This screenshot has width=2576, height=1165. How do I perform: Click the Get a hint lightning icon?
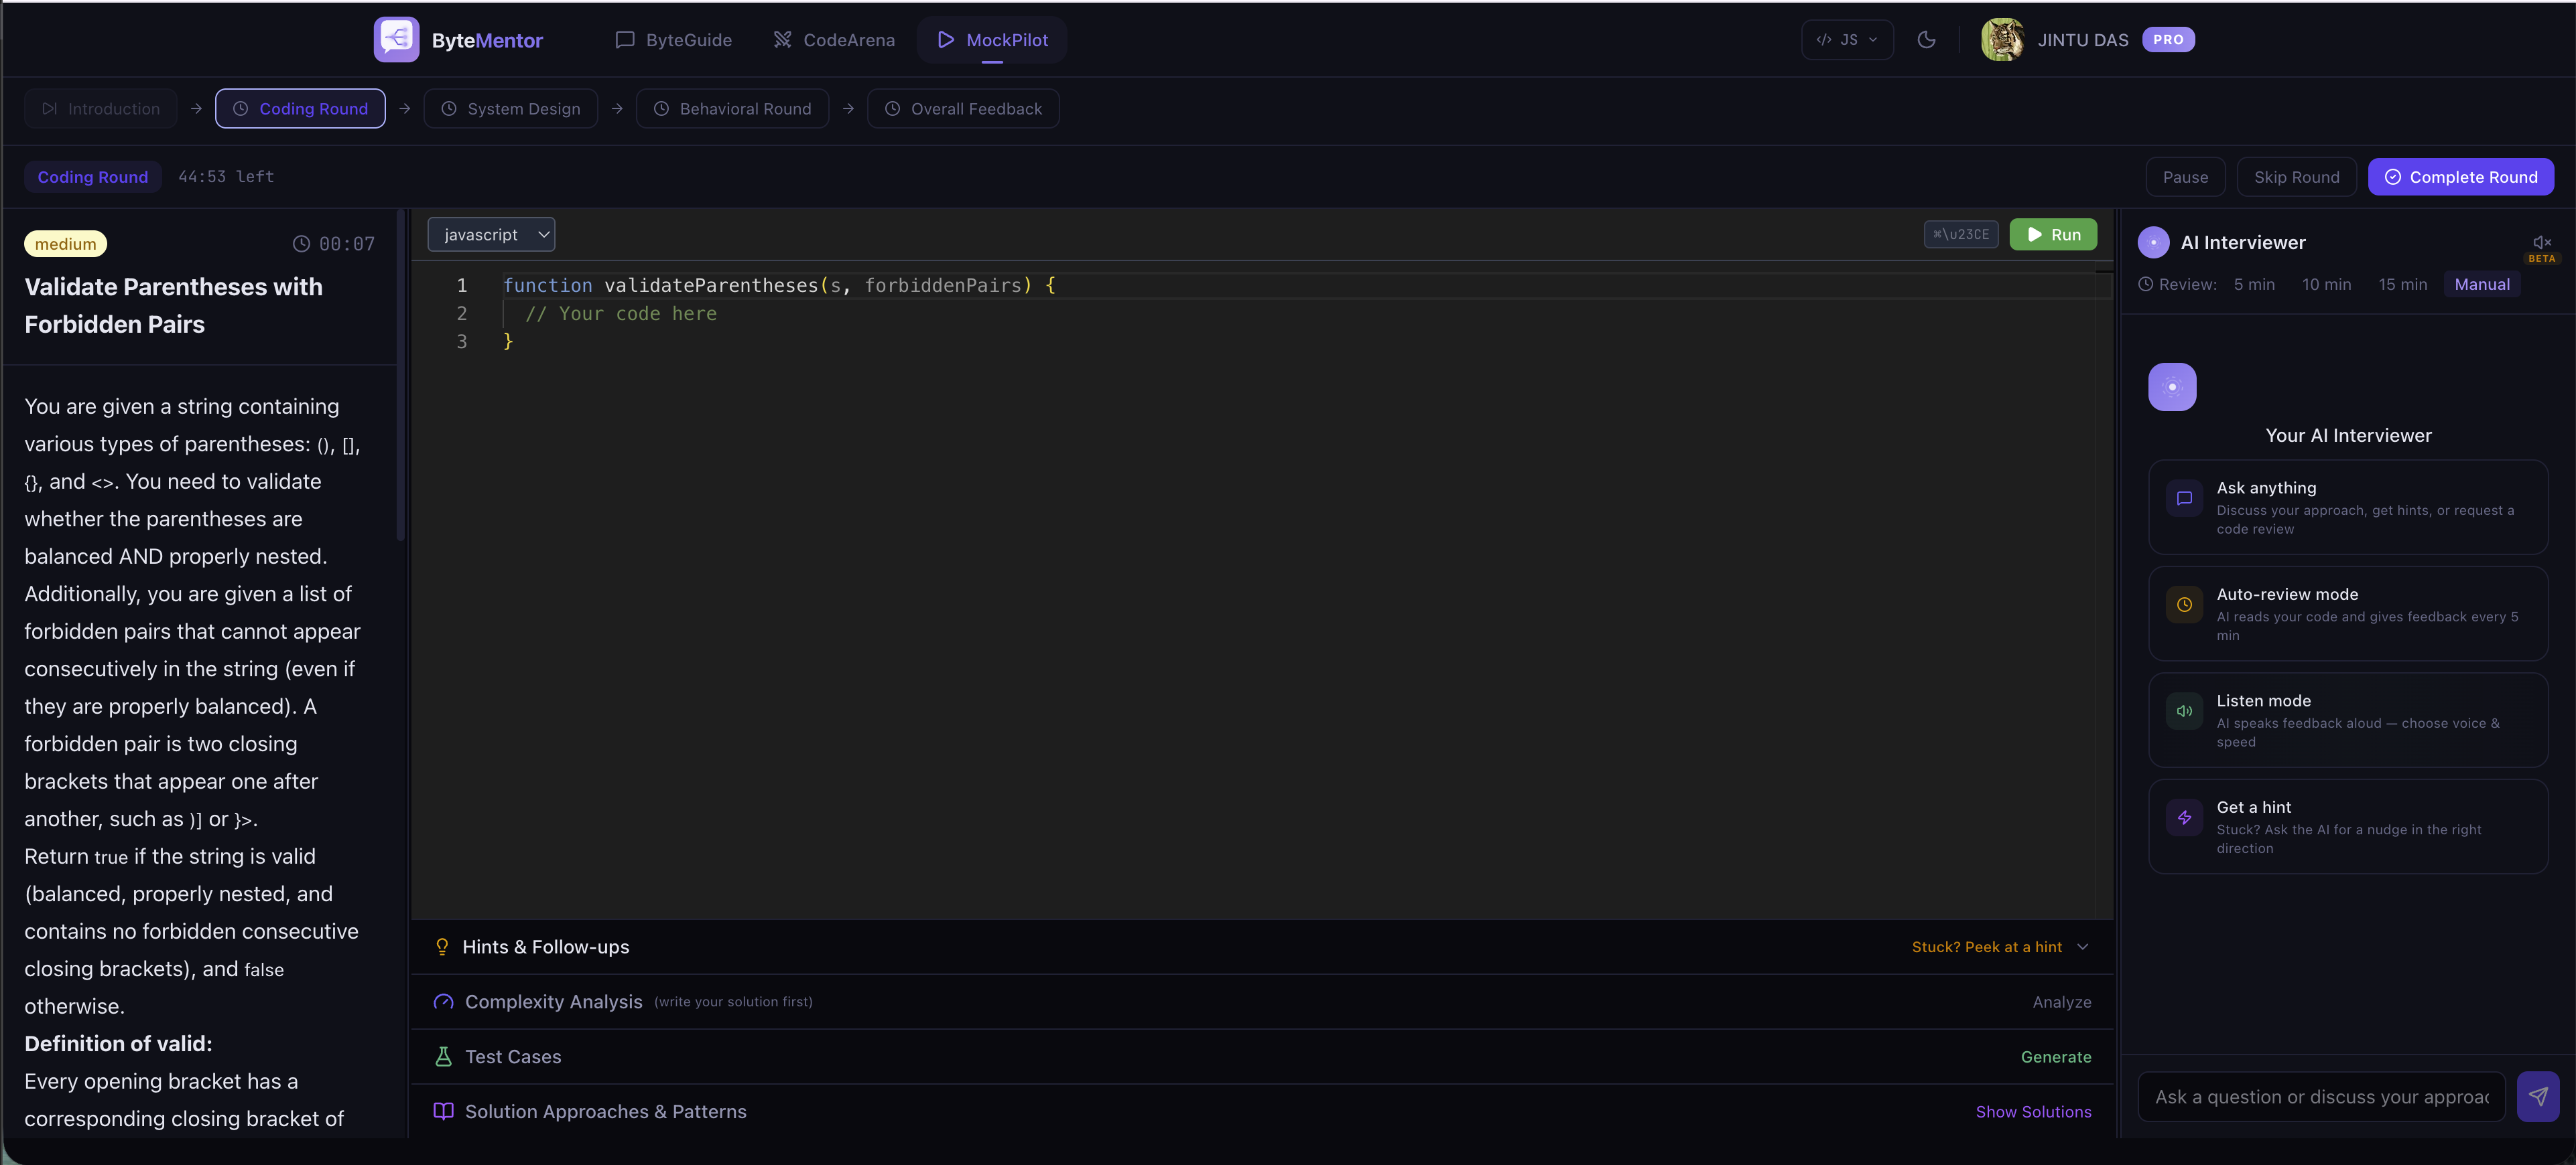(x=2184, y=818)
